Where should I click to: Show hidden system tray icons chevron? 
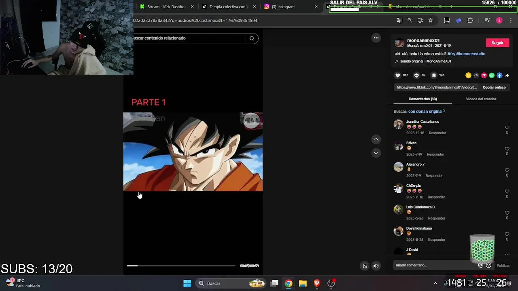[435, 283]
